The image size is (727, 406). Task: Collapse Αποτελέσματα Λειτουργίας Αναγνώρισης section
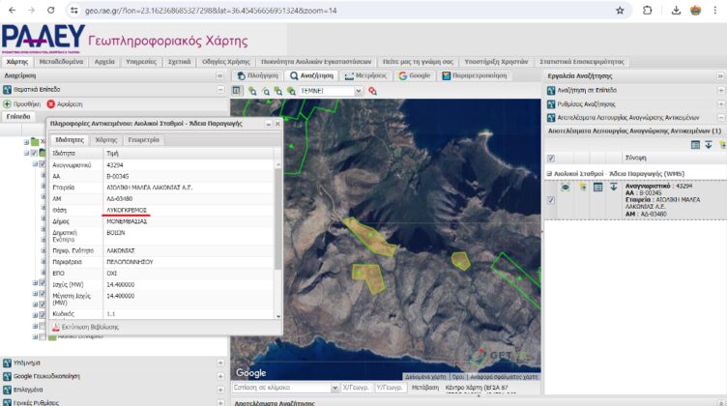point(721,117)
